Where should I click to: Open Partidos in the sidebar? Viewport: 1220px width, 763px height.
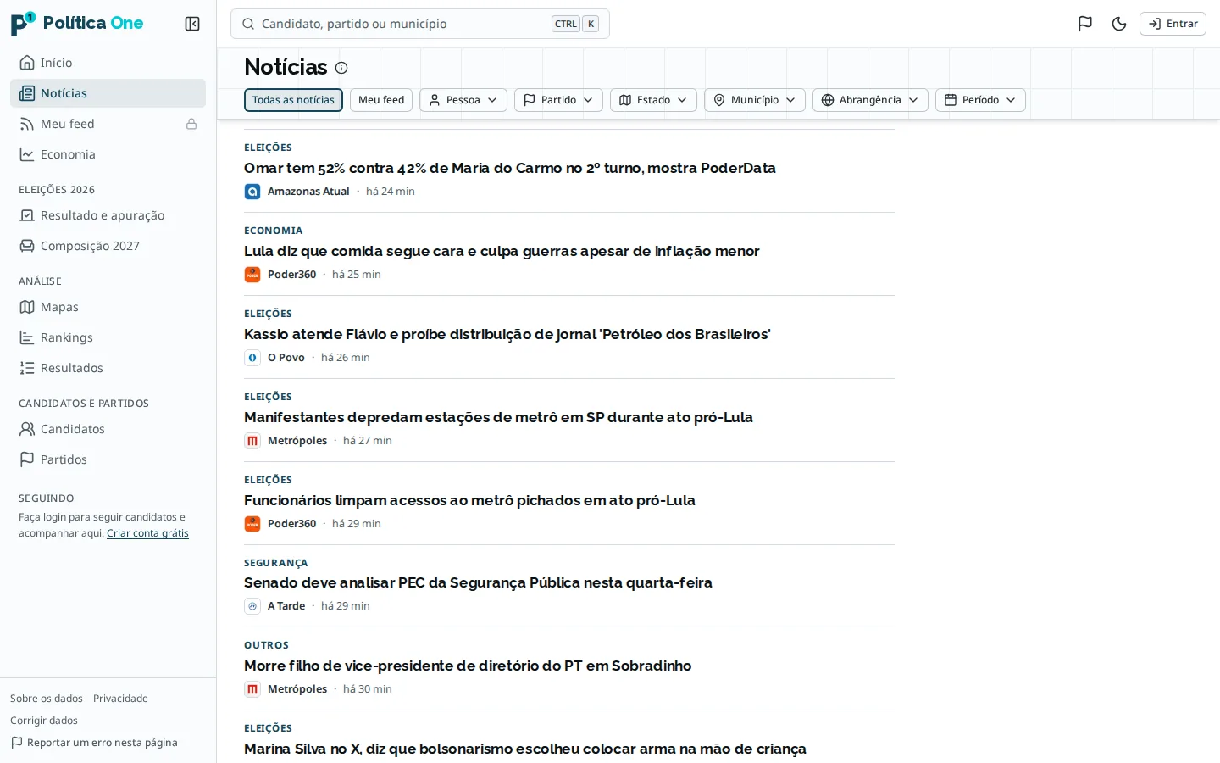coord(108,459)
